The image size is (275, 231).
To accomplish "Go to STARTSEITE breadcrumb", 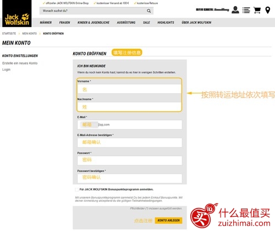I will point(9,33).
